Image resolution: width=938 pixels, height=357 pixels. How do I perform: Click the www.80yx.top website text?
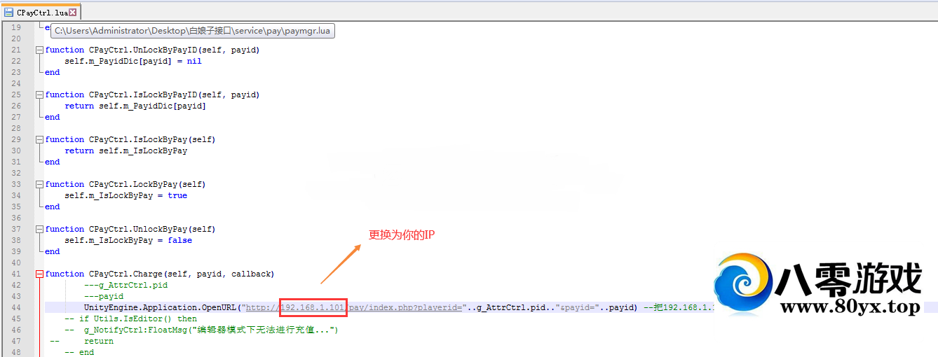(848, 307)
